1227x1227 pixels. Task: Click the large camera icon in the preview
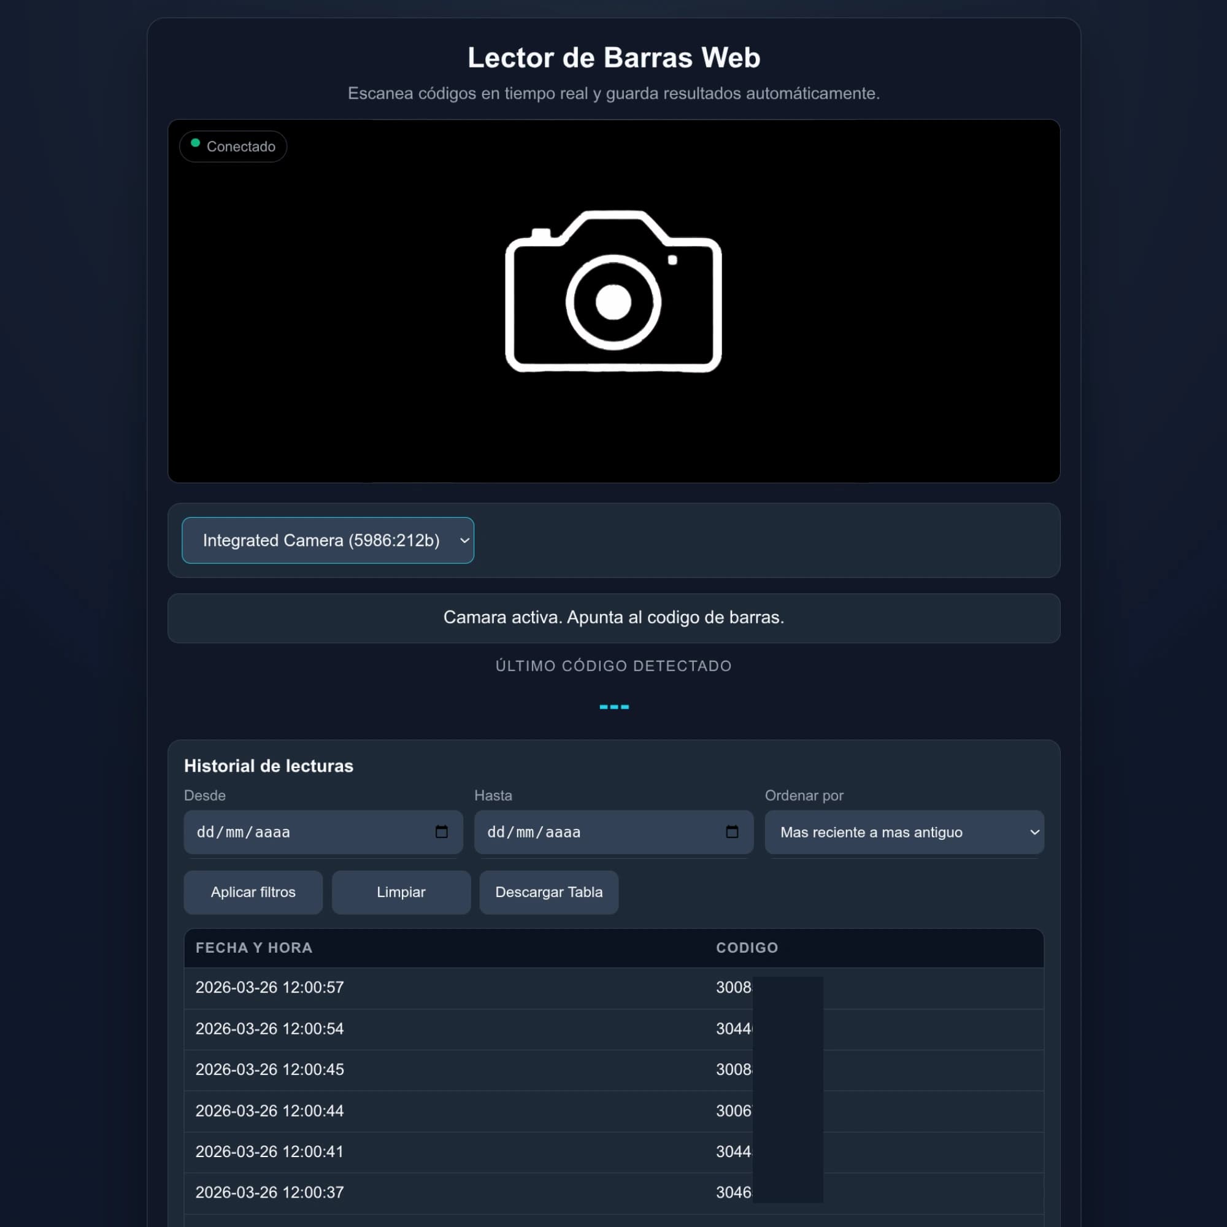coord(613,291)
